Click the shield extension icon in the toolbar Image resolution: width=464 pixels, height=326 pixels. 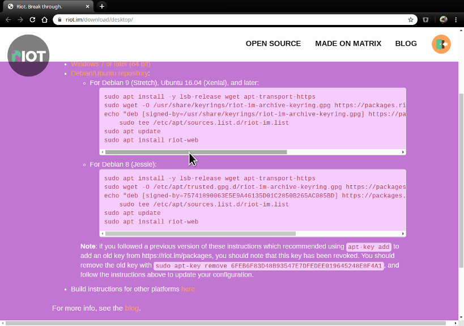click(425, 19)
